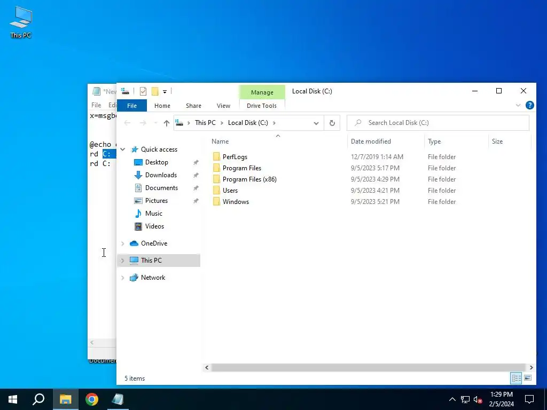The height and width of the screenshot is (410, 547).
Task: Click pin icon next to Downloads
Action: [196, 175]
